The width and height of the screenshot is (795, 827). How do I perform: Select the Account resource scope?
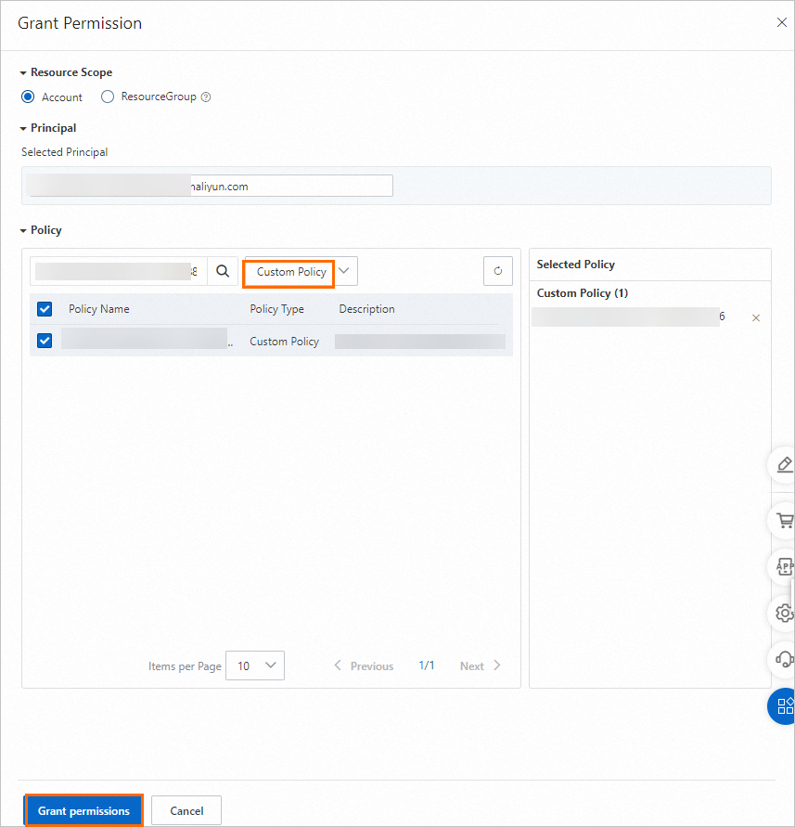(x=28, y=97)
